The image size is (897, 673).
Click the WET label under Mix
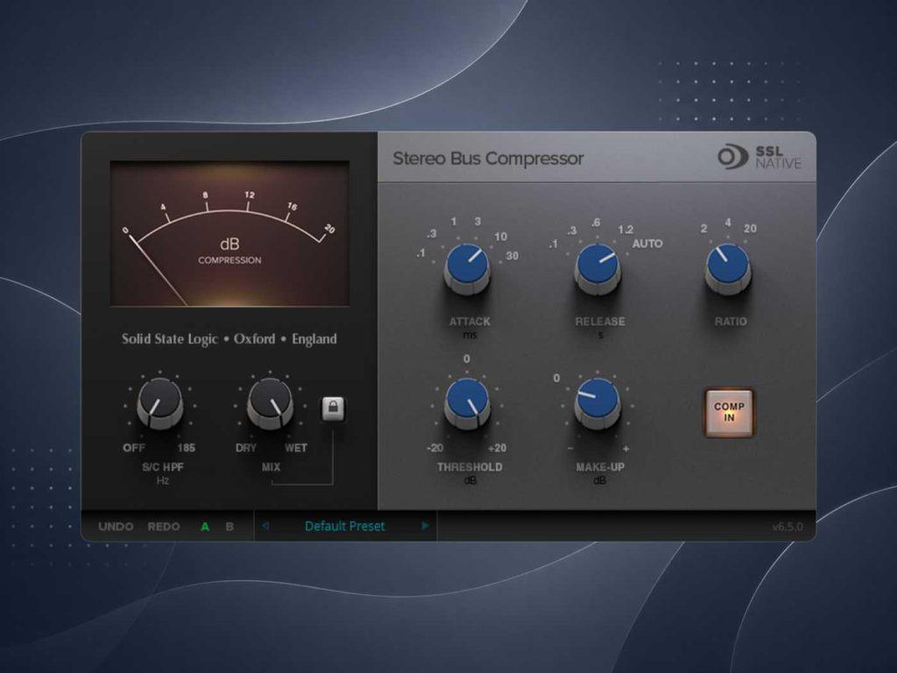(296, 448)
